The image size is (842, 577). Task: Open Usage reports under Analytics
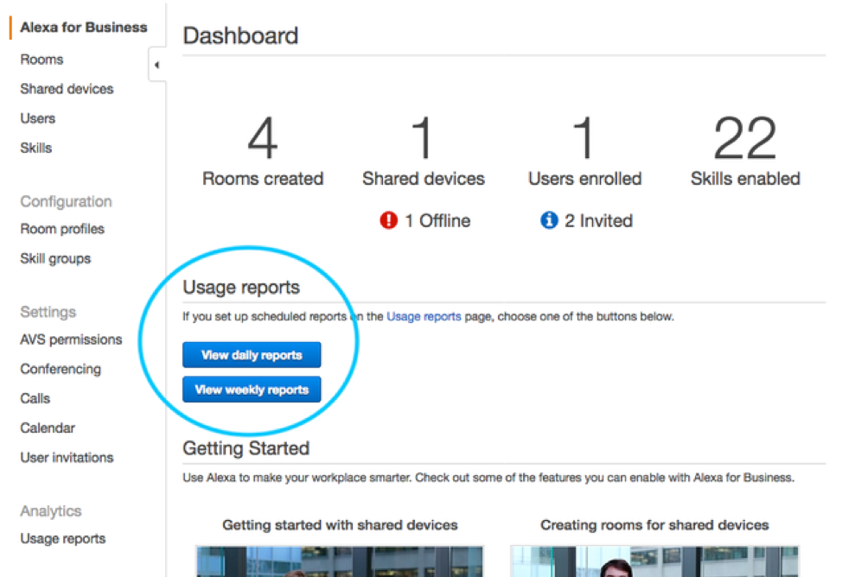point(63,539)
